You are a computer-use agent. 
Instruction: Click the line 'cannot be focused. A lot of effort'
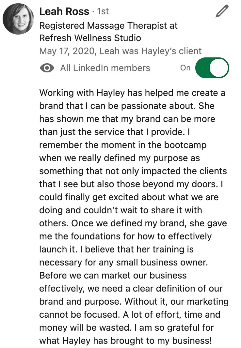[x=130, y=315]
